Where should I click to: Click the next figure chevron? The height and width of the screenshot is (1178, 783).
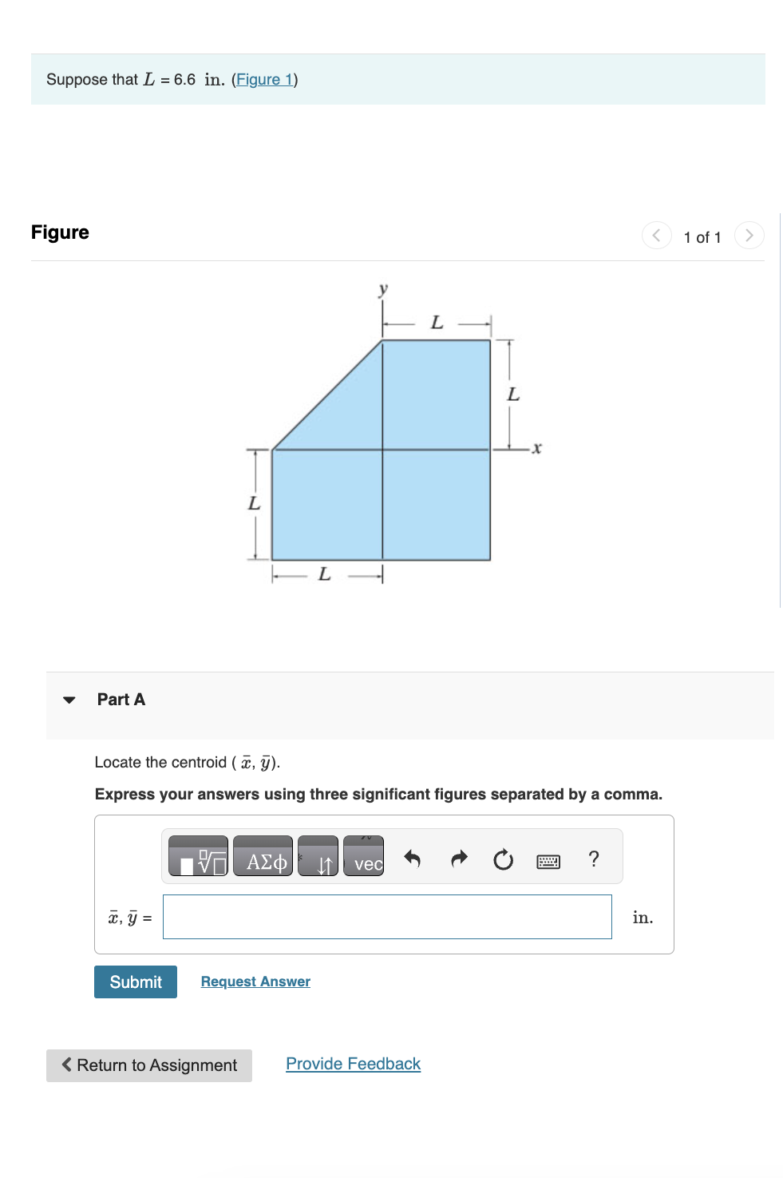(749, 236)
